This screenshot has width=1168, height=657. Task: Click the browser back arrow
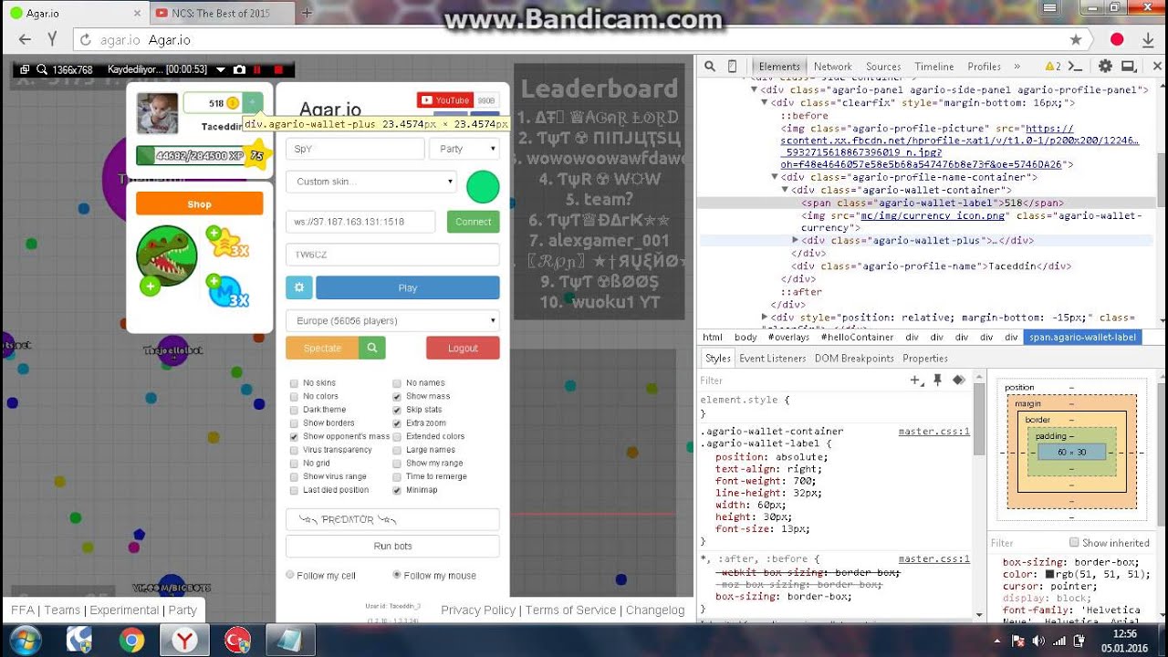click(25, 39)
